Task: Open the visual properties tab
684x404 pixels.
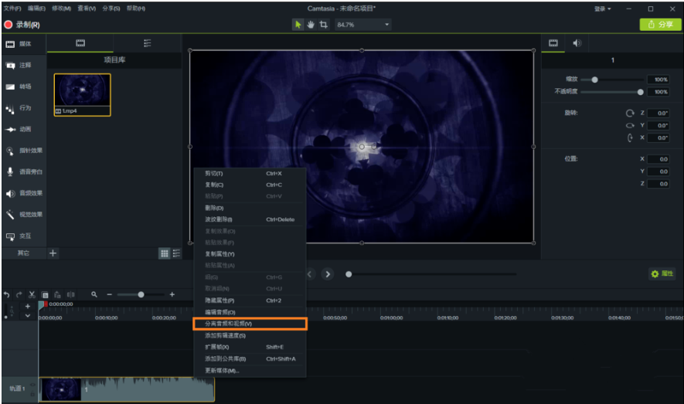Action: 553,43
